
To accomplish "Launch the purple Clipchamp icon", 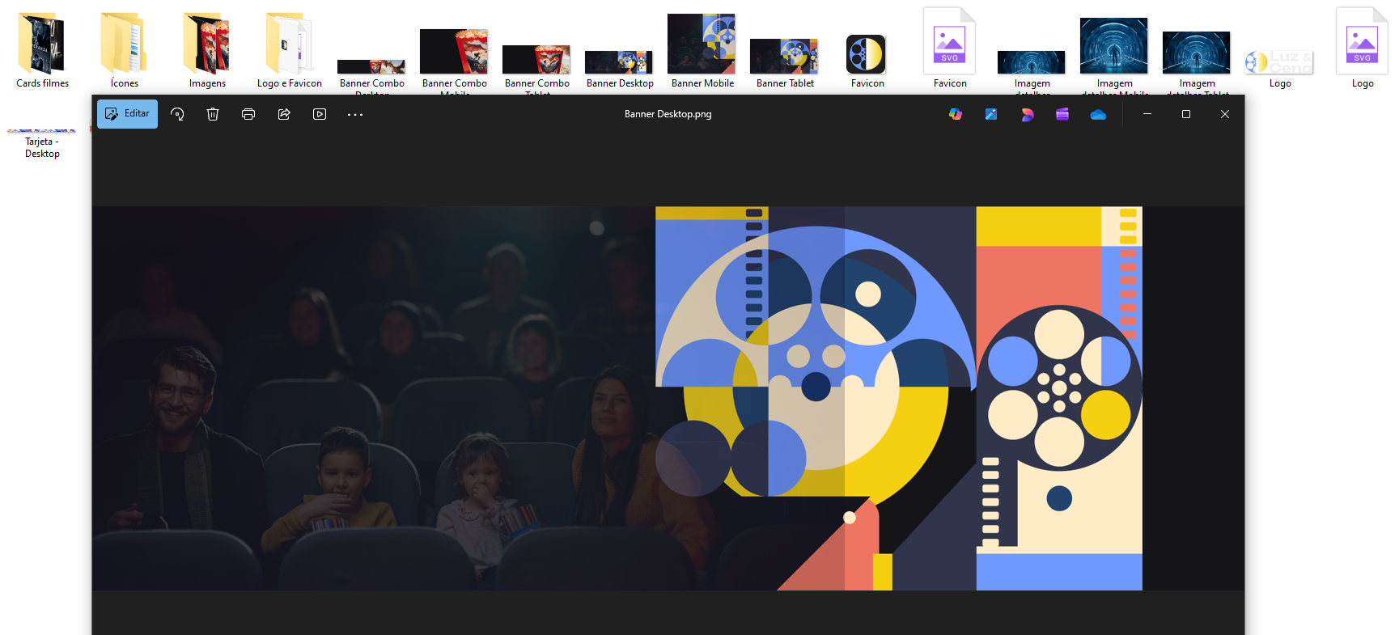I will tap(1062, 114).
